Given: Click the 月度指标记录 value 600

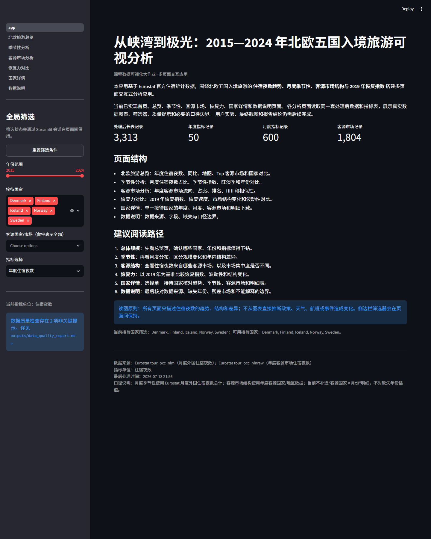Looking at the screenshot, I should pos(271,137).
